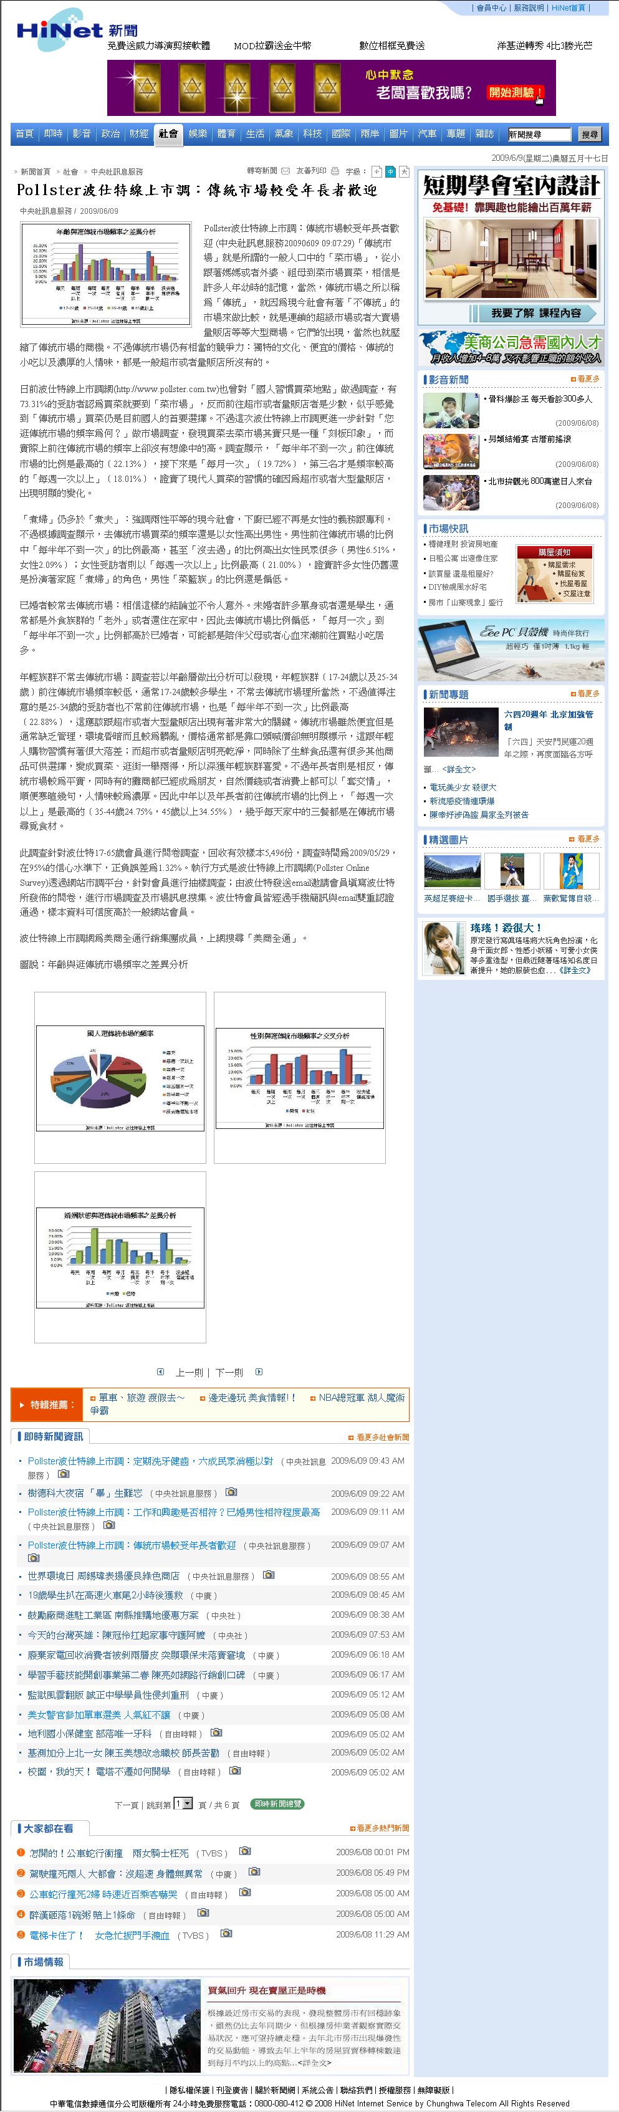The image size is (619, 2112).
Task: Open the 骨科爆診王 video thumbnail
Action: [451, 410]
